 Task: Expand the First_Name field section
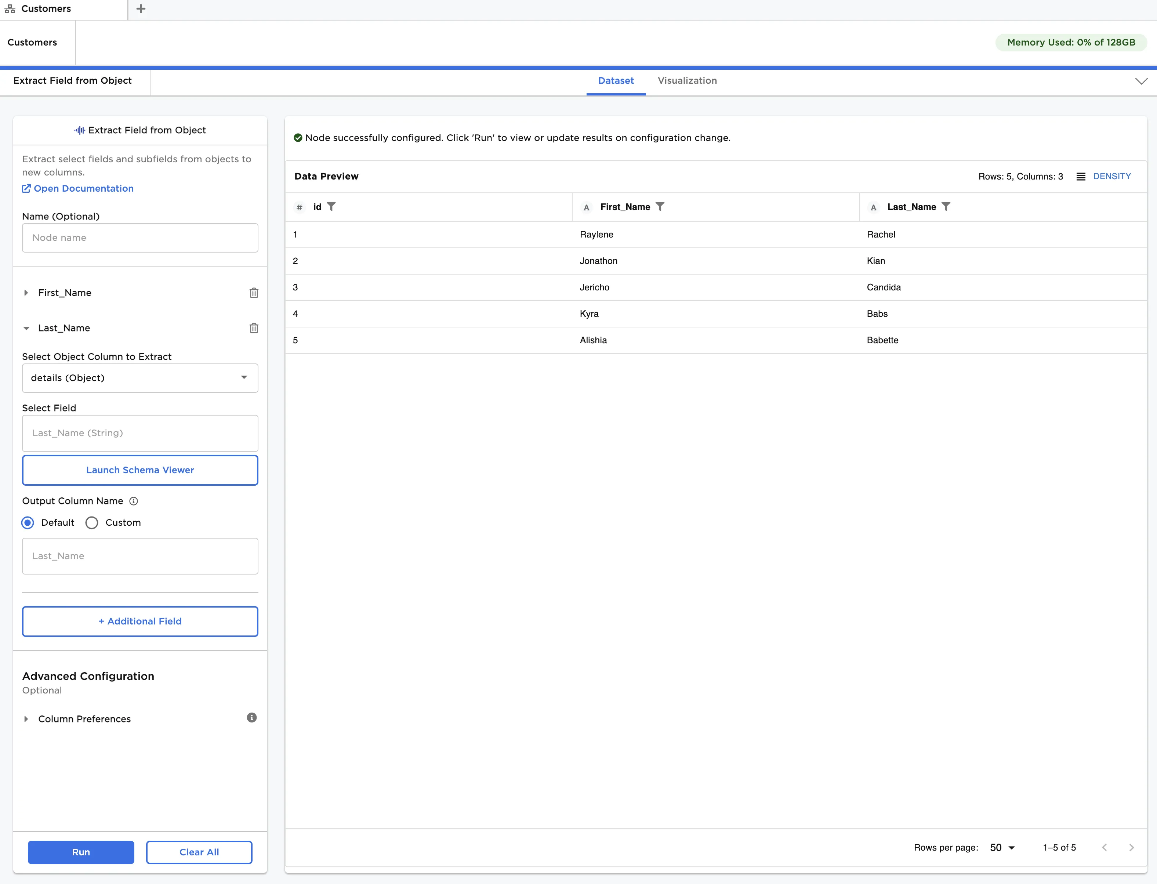[26, 293]
